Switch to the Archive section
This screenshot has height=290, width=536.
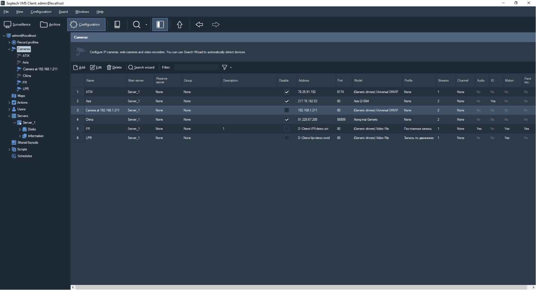coord(50,25)
